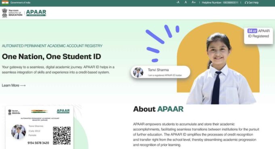275x149 pixels.
Task: Click Tanvi Sharma avatar in the name badge
Action: (138, 72)
